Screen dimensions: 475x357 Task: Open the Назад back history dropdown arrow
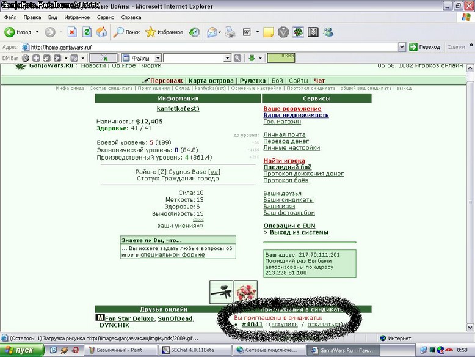(37, 32)
